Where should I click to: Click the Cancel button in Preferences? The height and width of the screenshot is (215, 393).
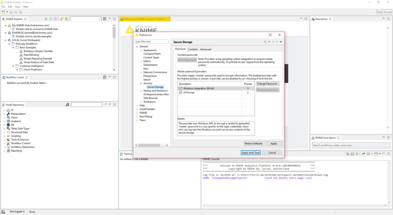(x=272, y=152)
